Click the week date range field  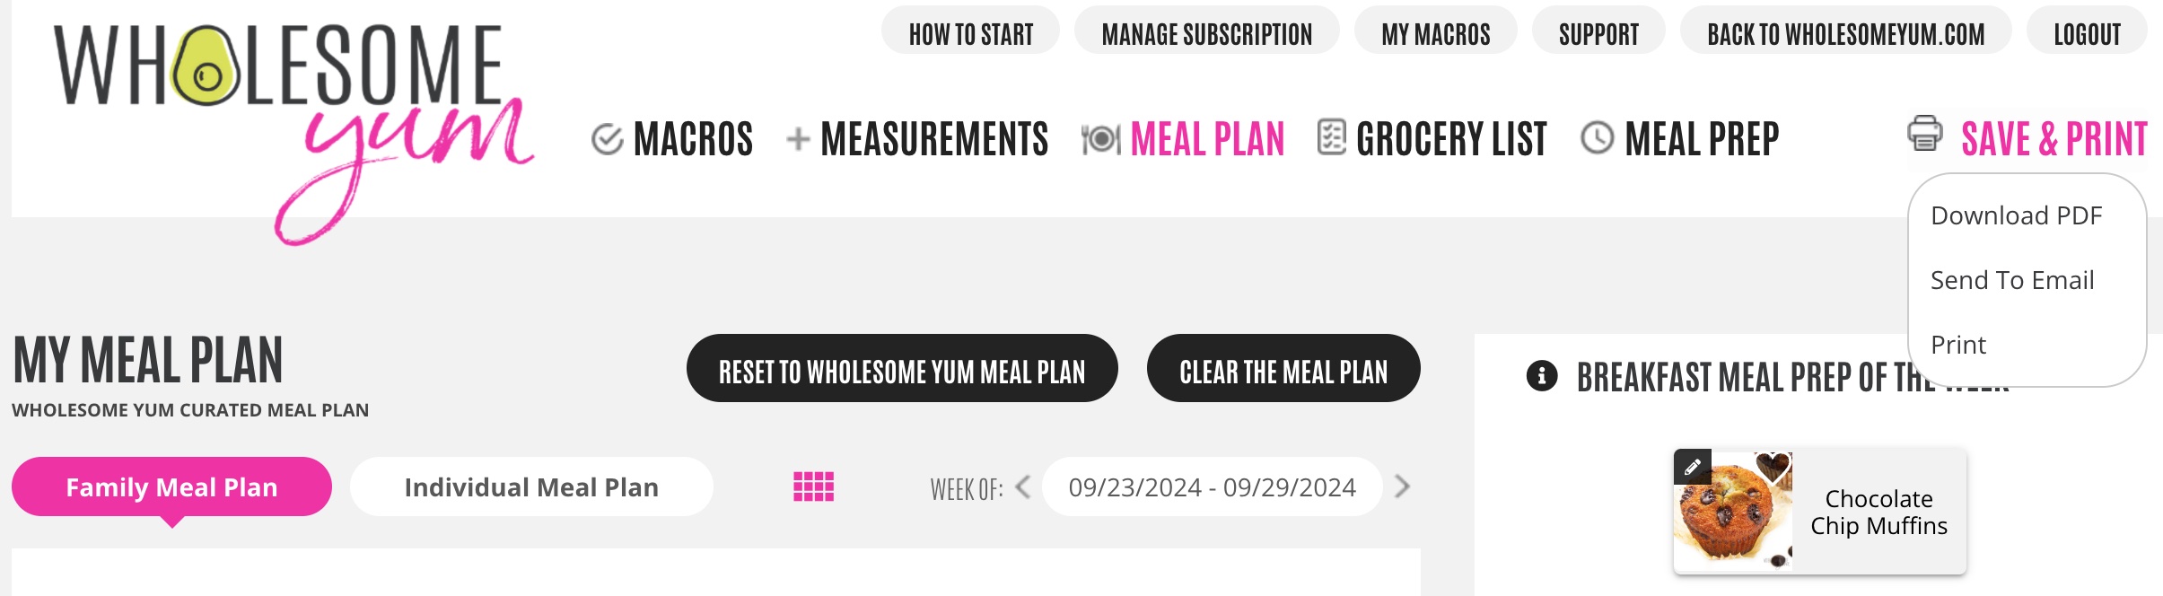pyautogui.click(x=1212, y=486)
